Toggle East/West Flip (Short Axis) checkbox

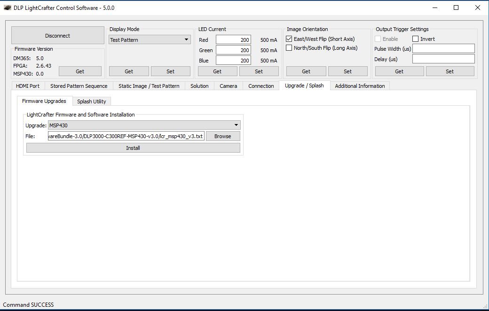pos(289,39)
